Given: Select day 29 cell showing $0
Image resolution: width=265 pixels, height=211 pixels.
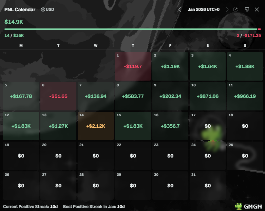Looking at the screenshot, I should point(133,186).
